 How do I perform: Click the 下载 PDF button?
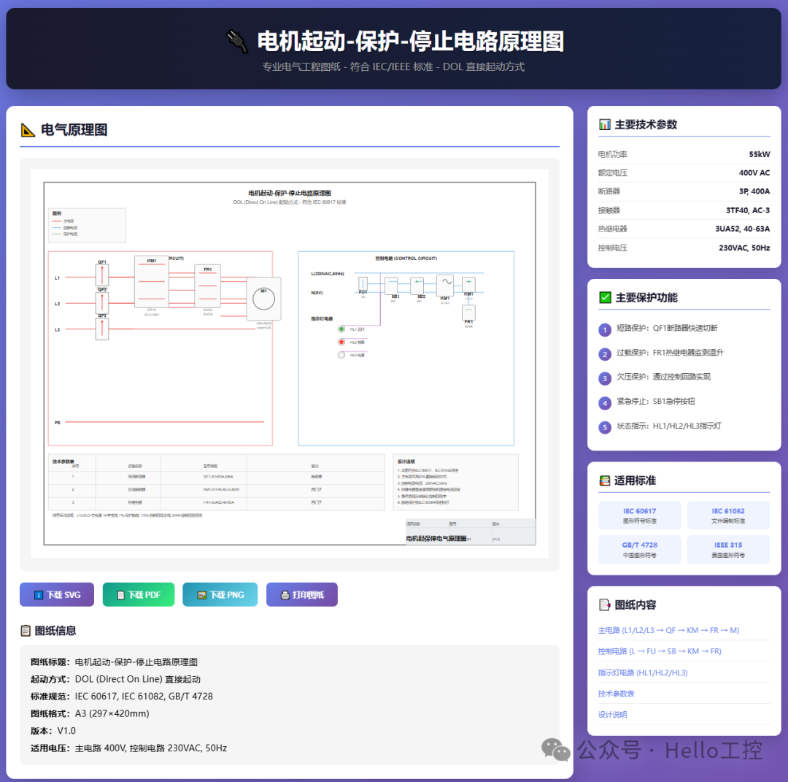click(x=139, y=594)
